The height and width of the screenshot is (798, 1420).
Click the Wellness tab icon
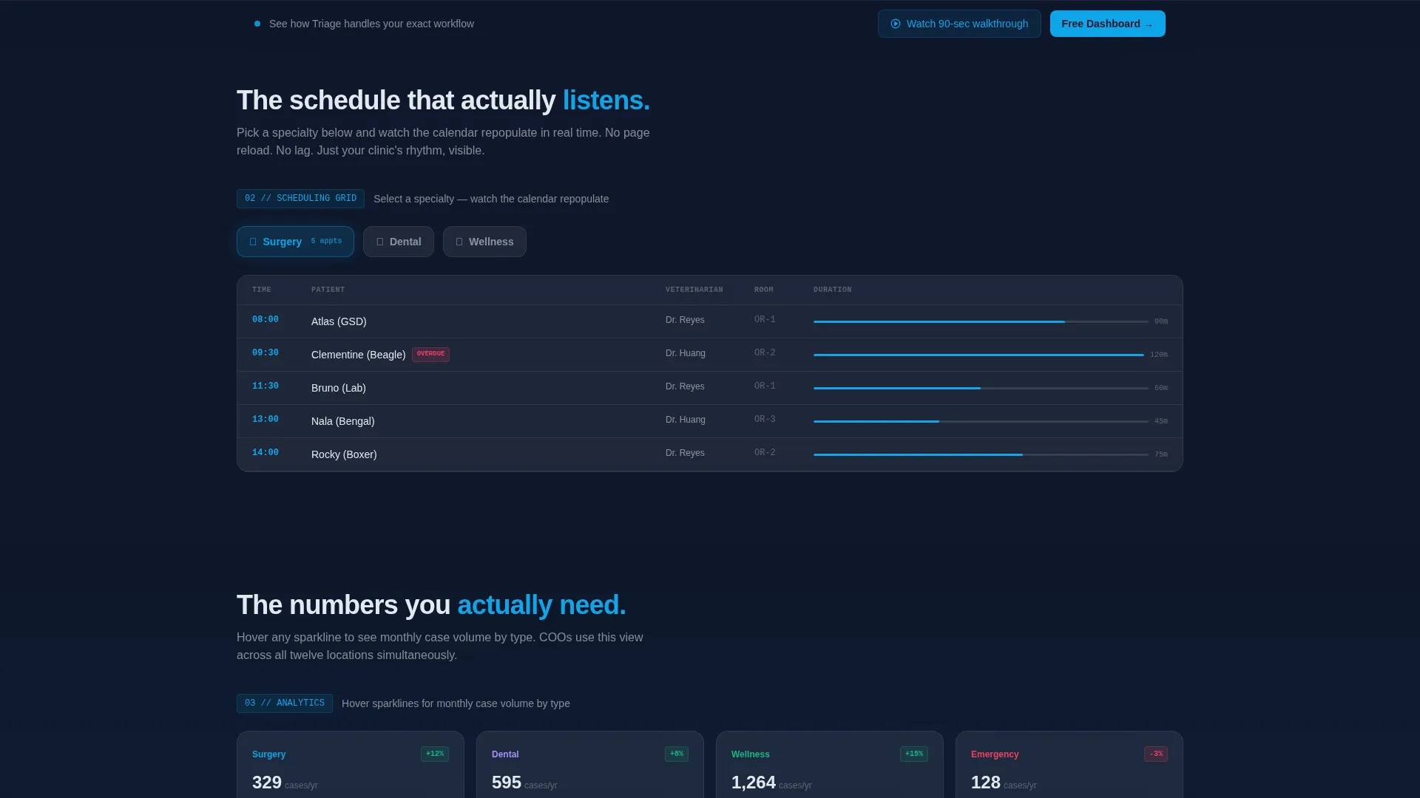(459, 242)
